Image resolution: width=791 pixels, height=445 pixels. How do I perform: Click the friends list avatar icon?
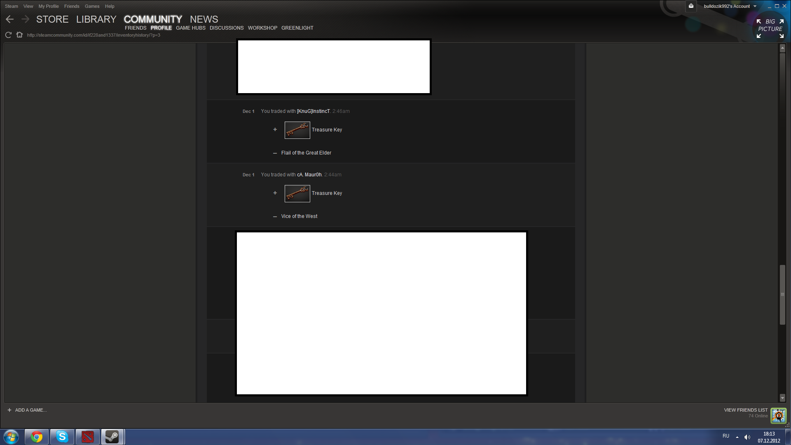click(778, 415)
